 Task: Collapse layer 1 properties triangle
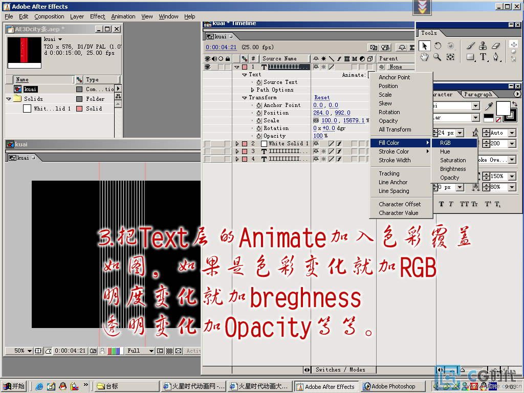(x=237, y=67)
